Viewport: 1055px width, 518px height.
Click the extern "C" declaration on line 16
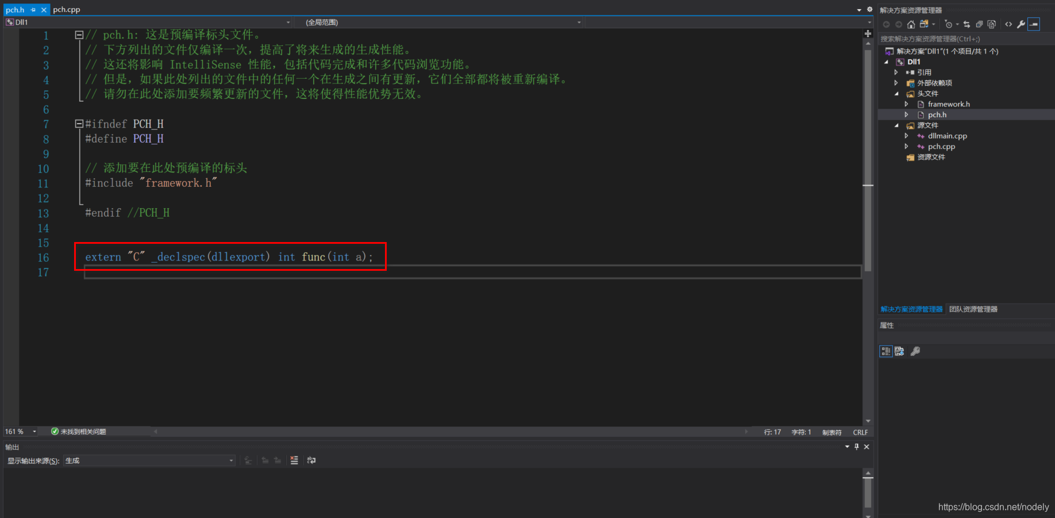click(x=229, y=257)
